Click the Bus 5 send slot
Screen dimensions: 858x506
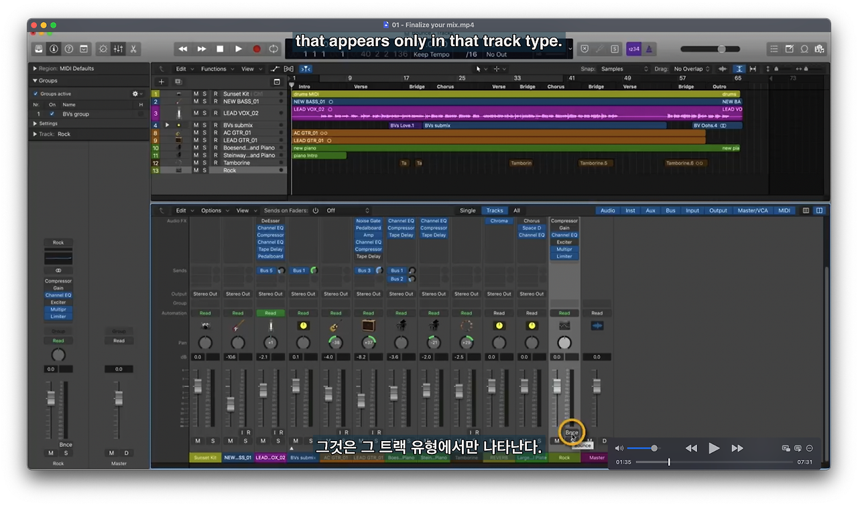click(x=266, y=270)
